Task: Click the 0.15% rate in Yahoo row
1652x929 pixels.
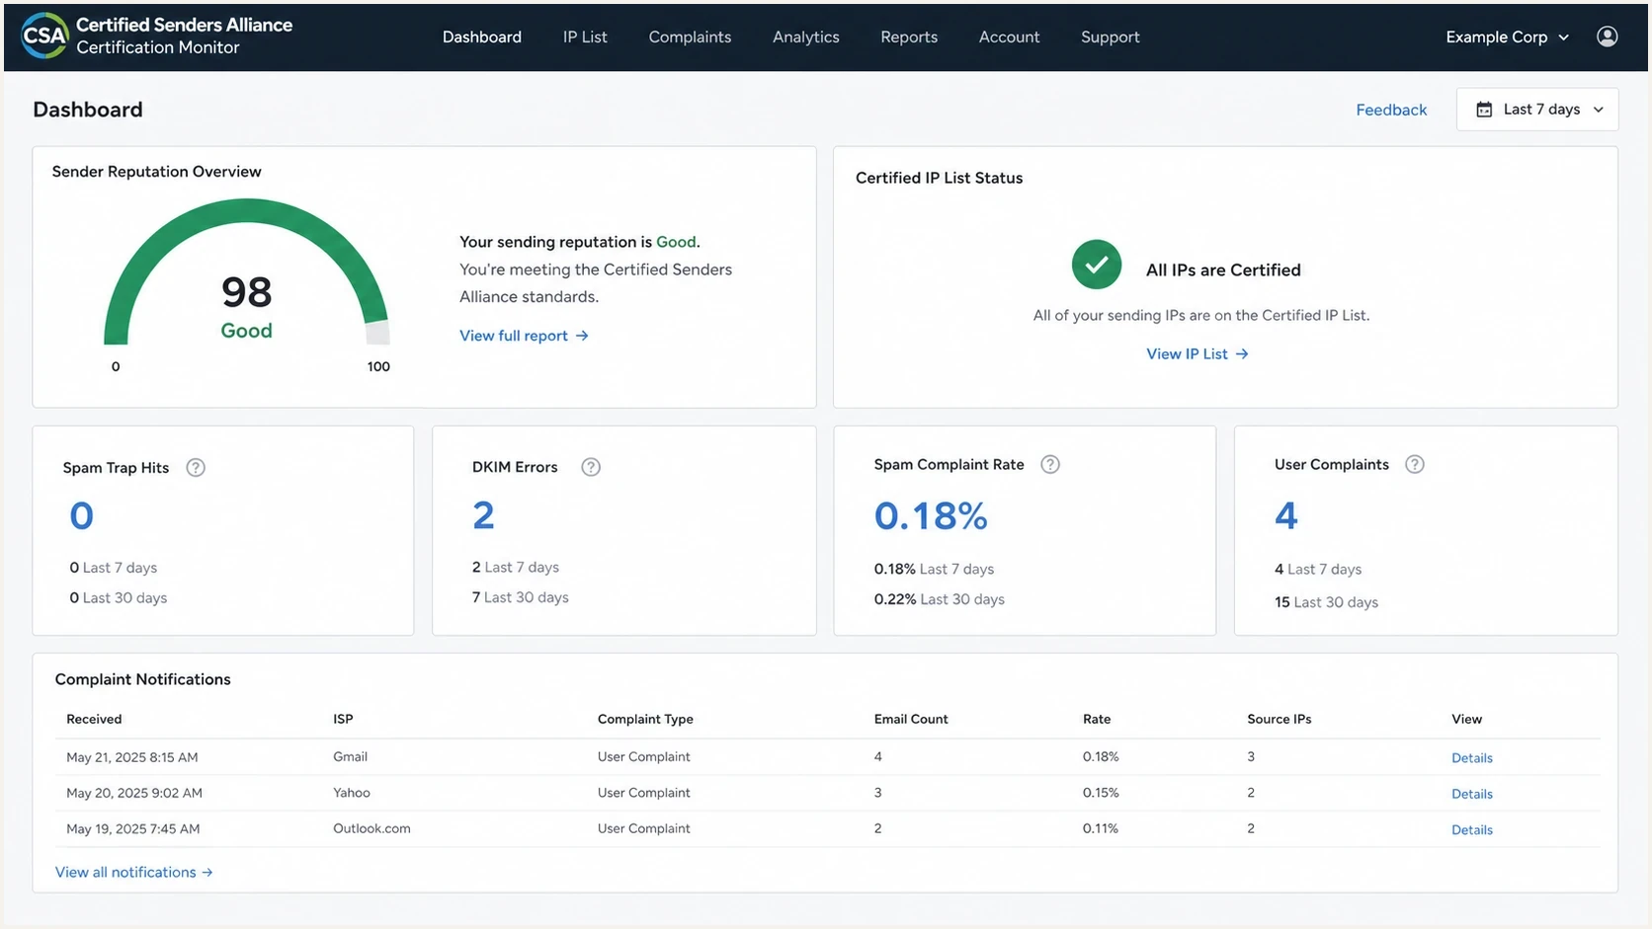Action: pos(1101,793)
